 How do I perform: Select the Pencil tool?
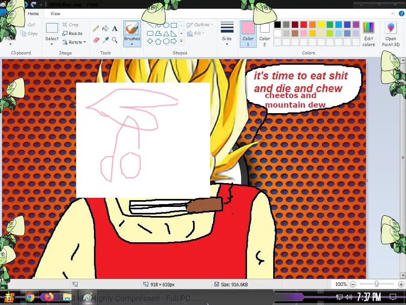pyautogui.click(x=96, y=28)
